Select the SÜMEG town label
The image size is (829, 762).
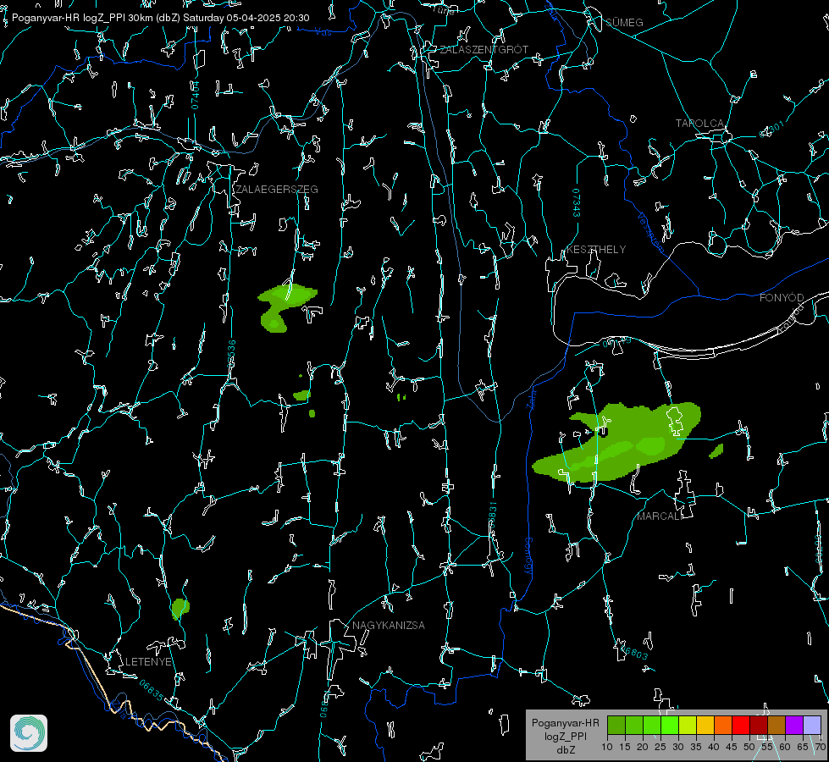pos(624,22)
